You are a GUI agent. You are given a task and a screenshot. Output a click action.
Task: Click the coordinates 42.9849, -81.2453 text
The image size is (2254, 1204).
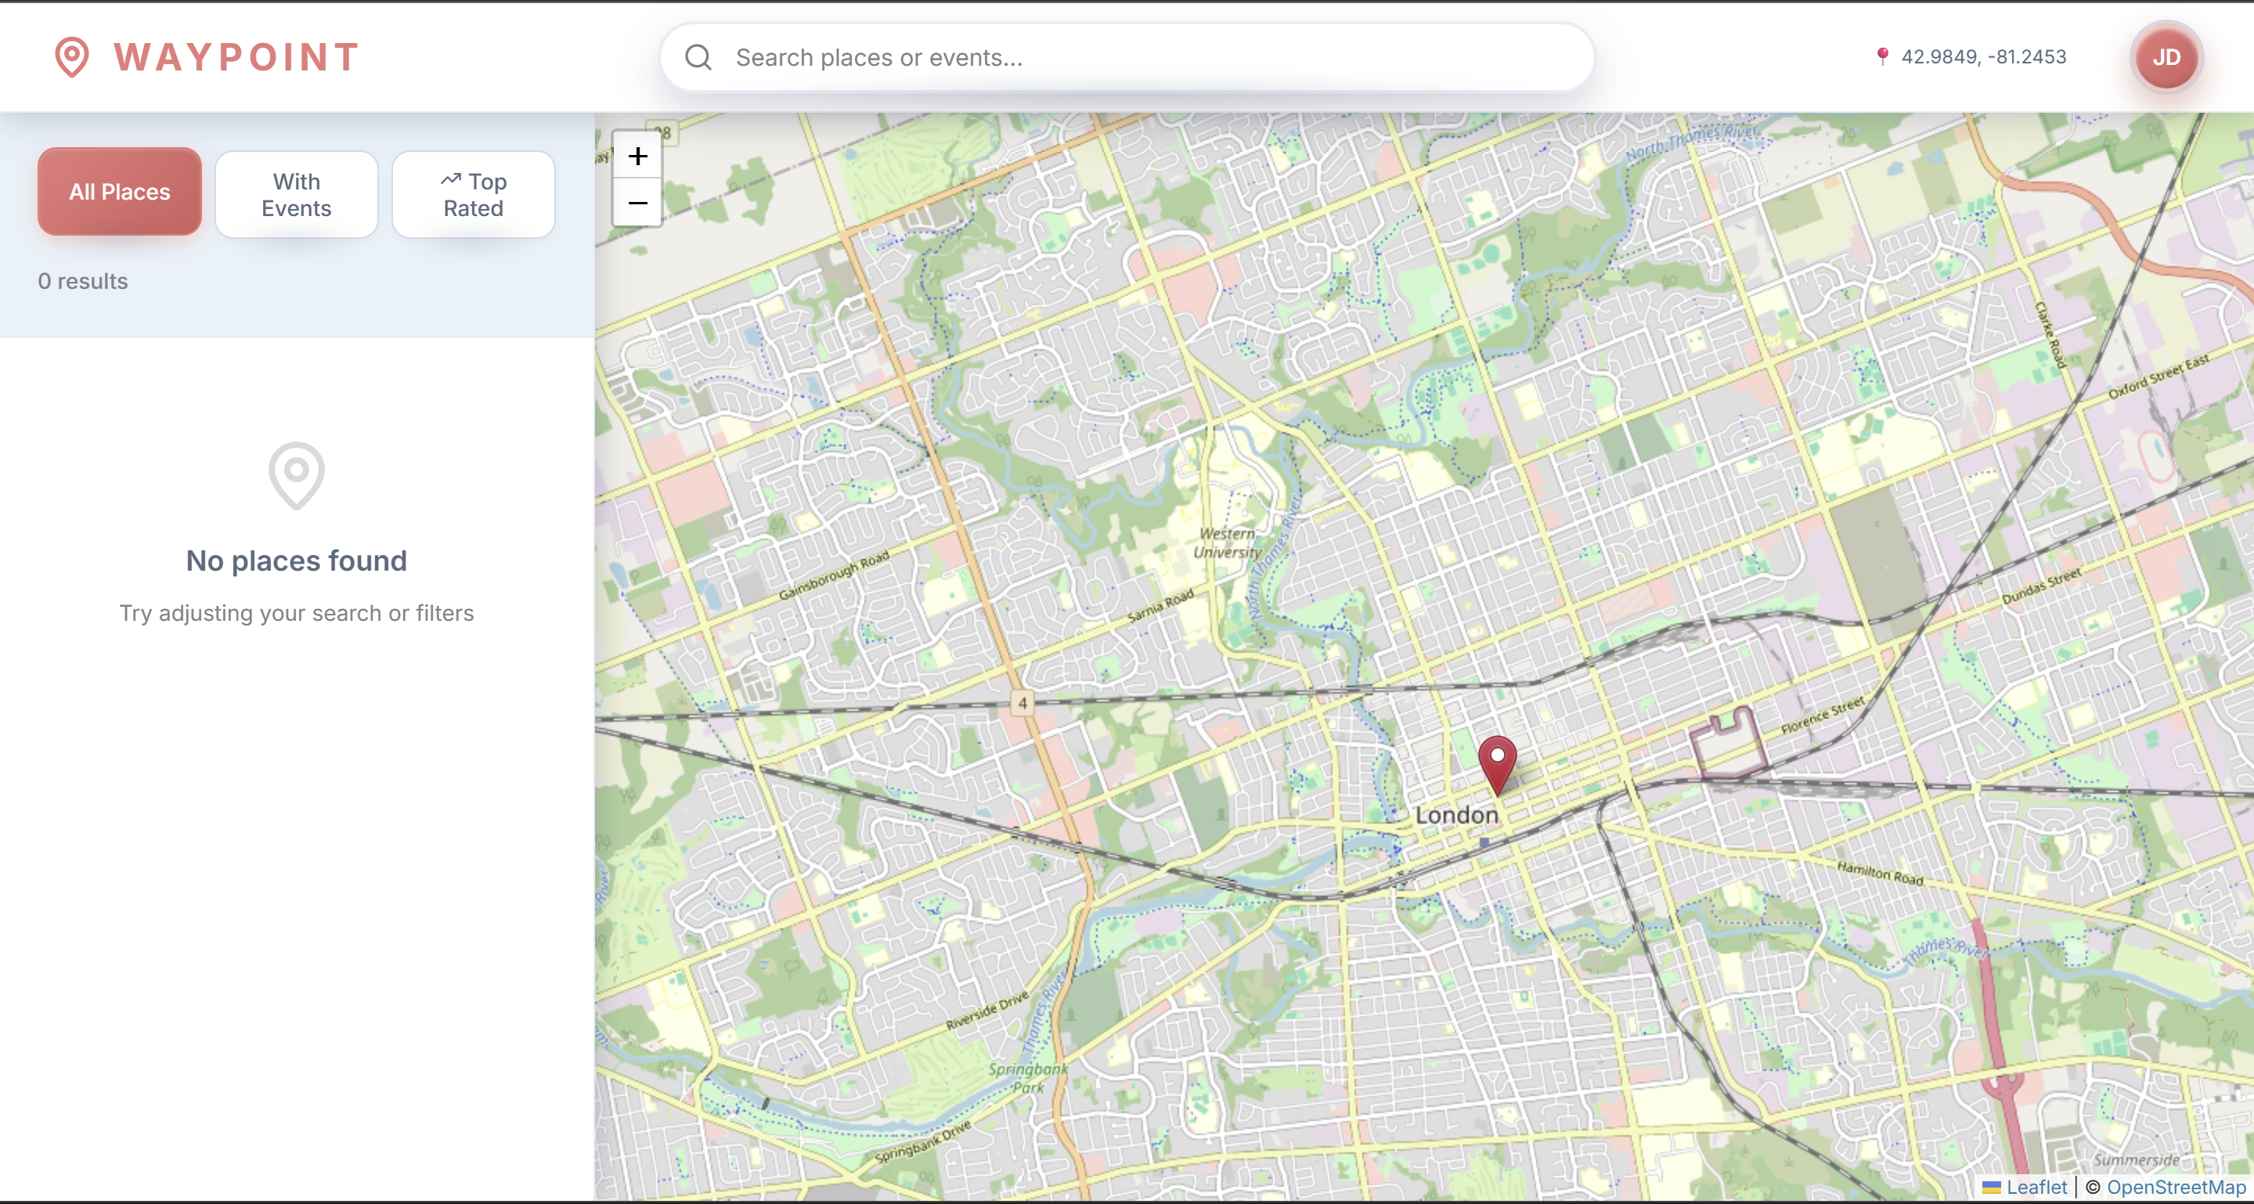tap(1983, 57)
